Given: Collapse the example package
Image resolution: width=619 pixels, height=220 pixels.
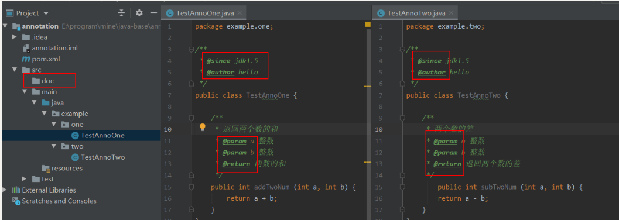Looking at the screenshot, I should point(45,114).
